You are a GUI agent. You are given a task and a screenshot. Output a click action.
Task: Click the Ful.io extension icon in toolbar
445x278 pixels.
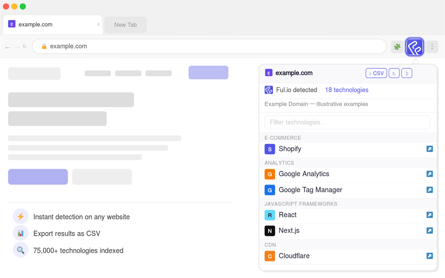(415, 47)
